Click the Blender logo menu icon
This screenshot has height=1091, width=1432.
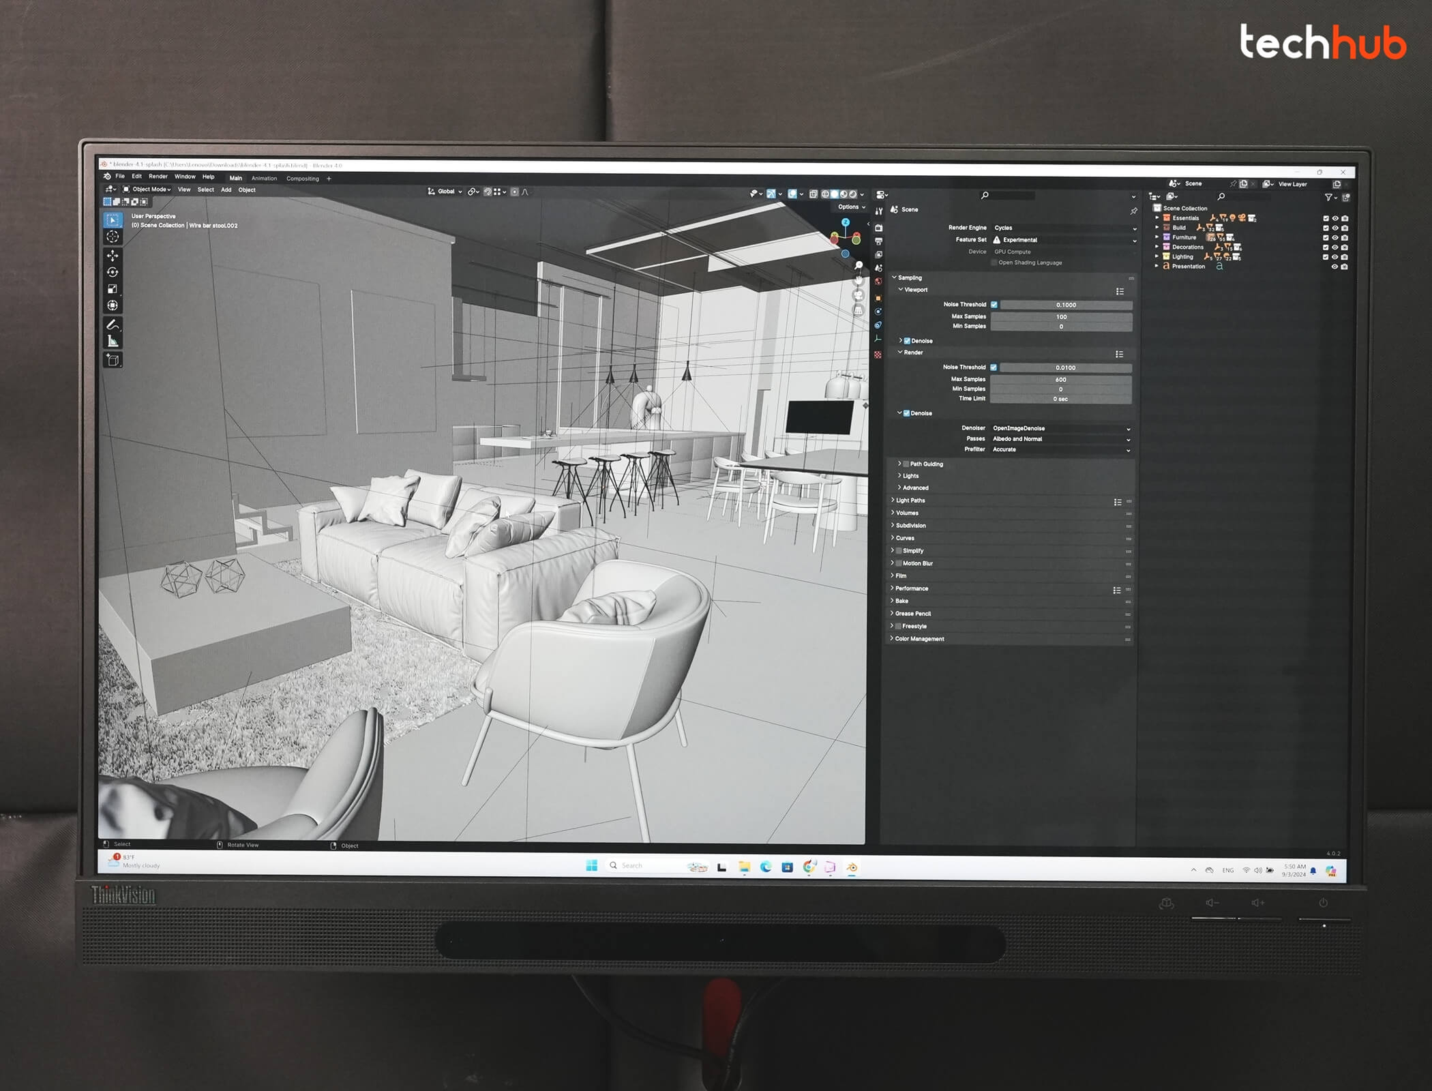(107, 176)
